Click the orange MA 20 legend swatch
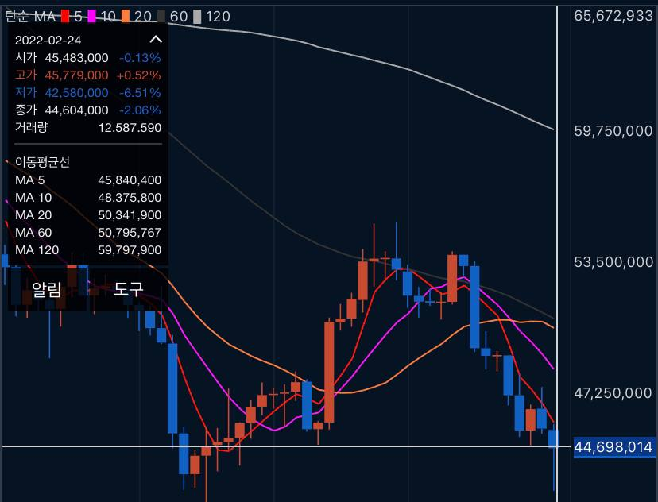This screenshot has width=658, height=502. point(126,17)
